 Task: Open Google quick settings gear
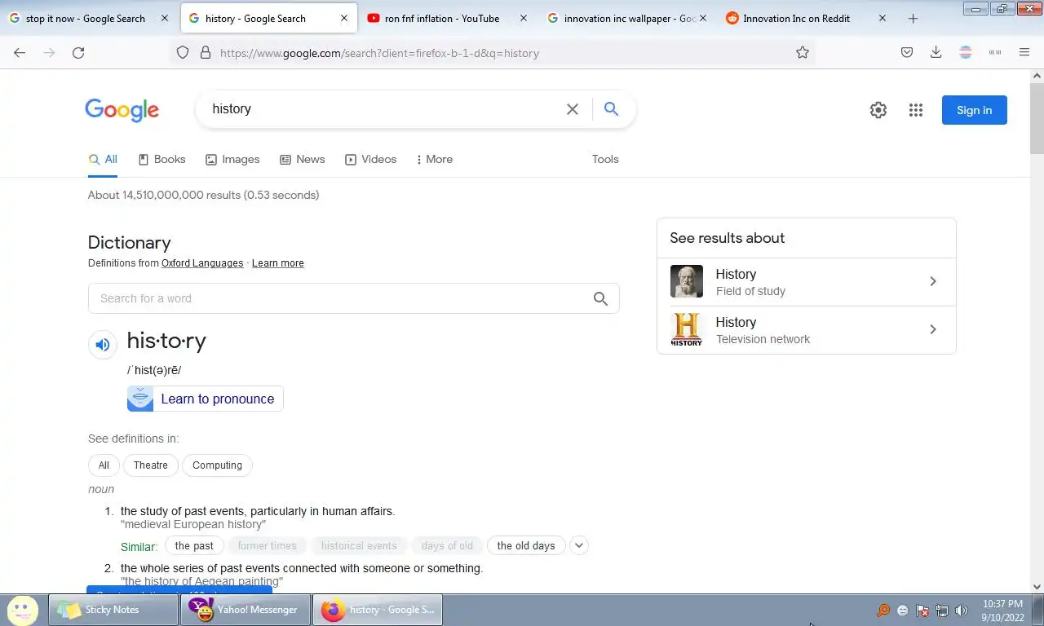click(878, 110)
